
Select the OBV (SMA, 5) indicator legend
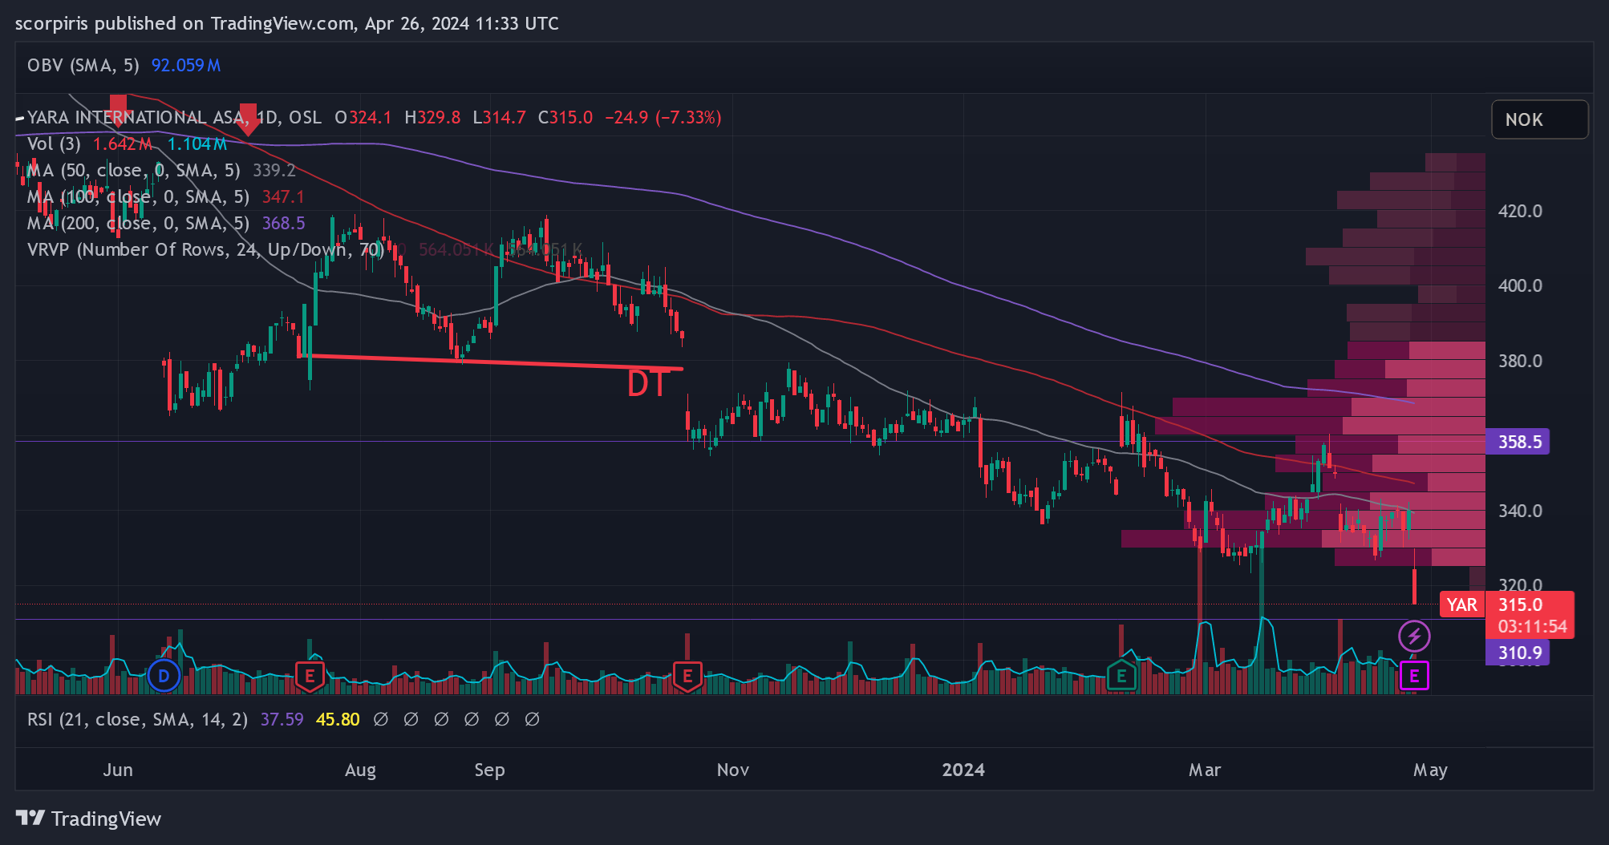pos(83,65)
